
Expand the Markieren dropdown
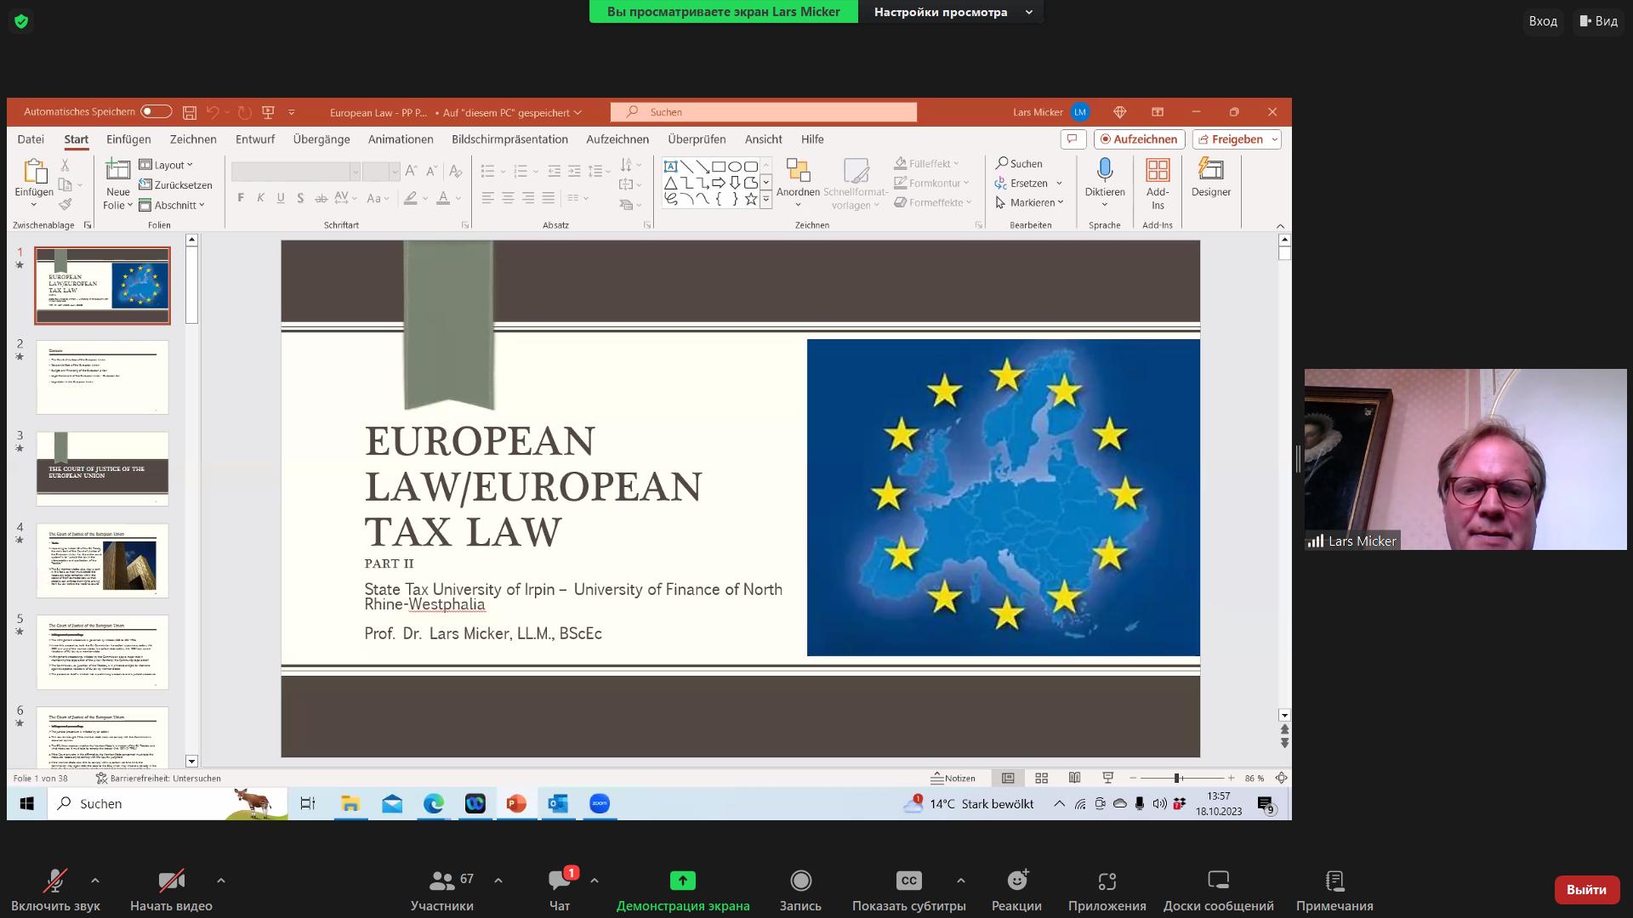pyautogui.click(x=1030, y=202)
